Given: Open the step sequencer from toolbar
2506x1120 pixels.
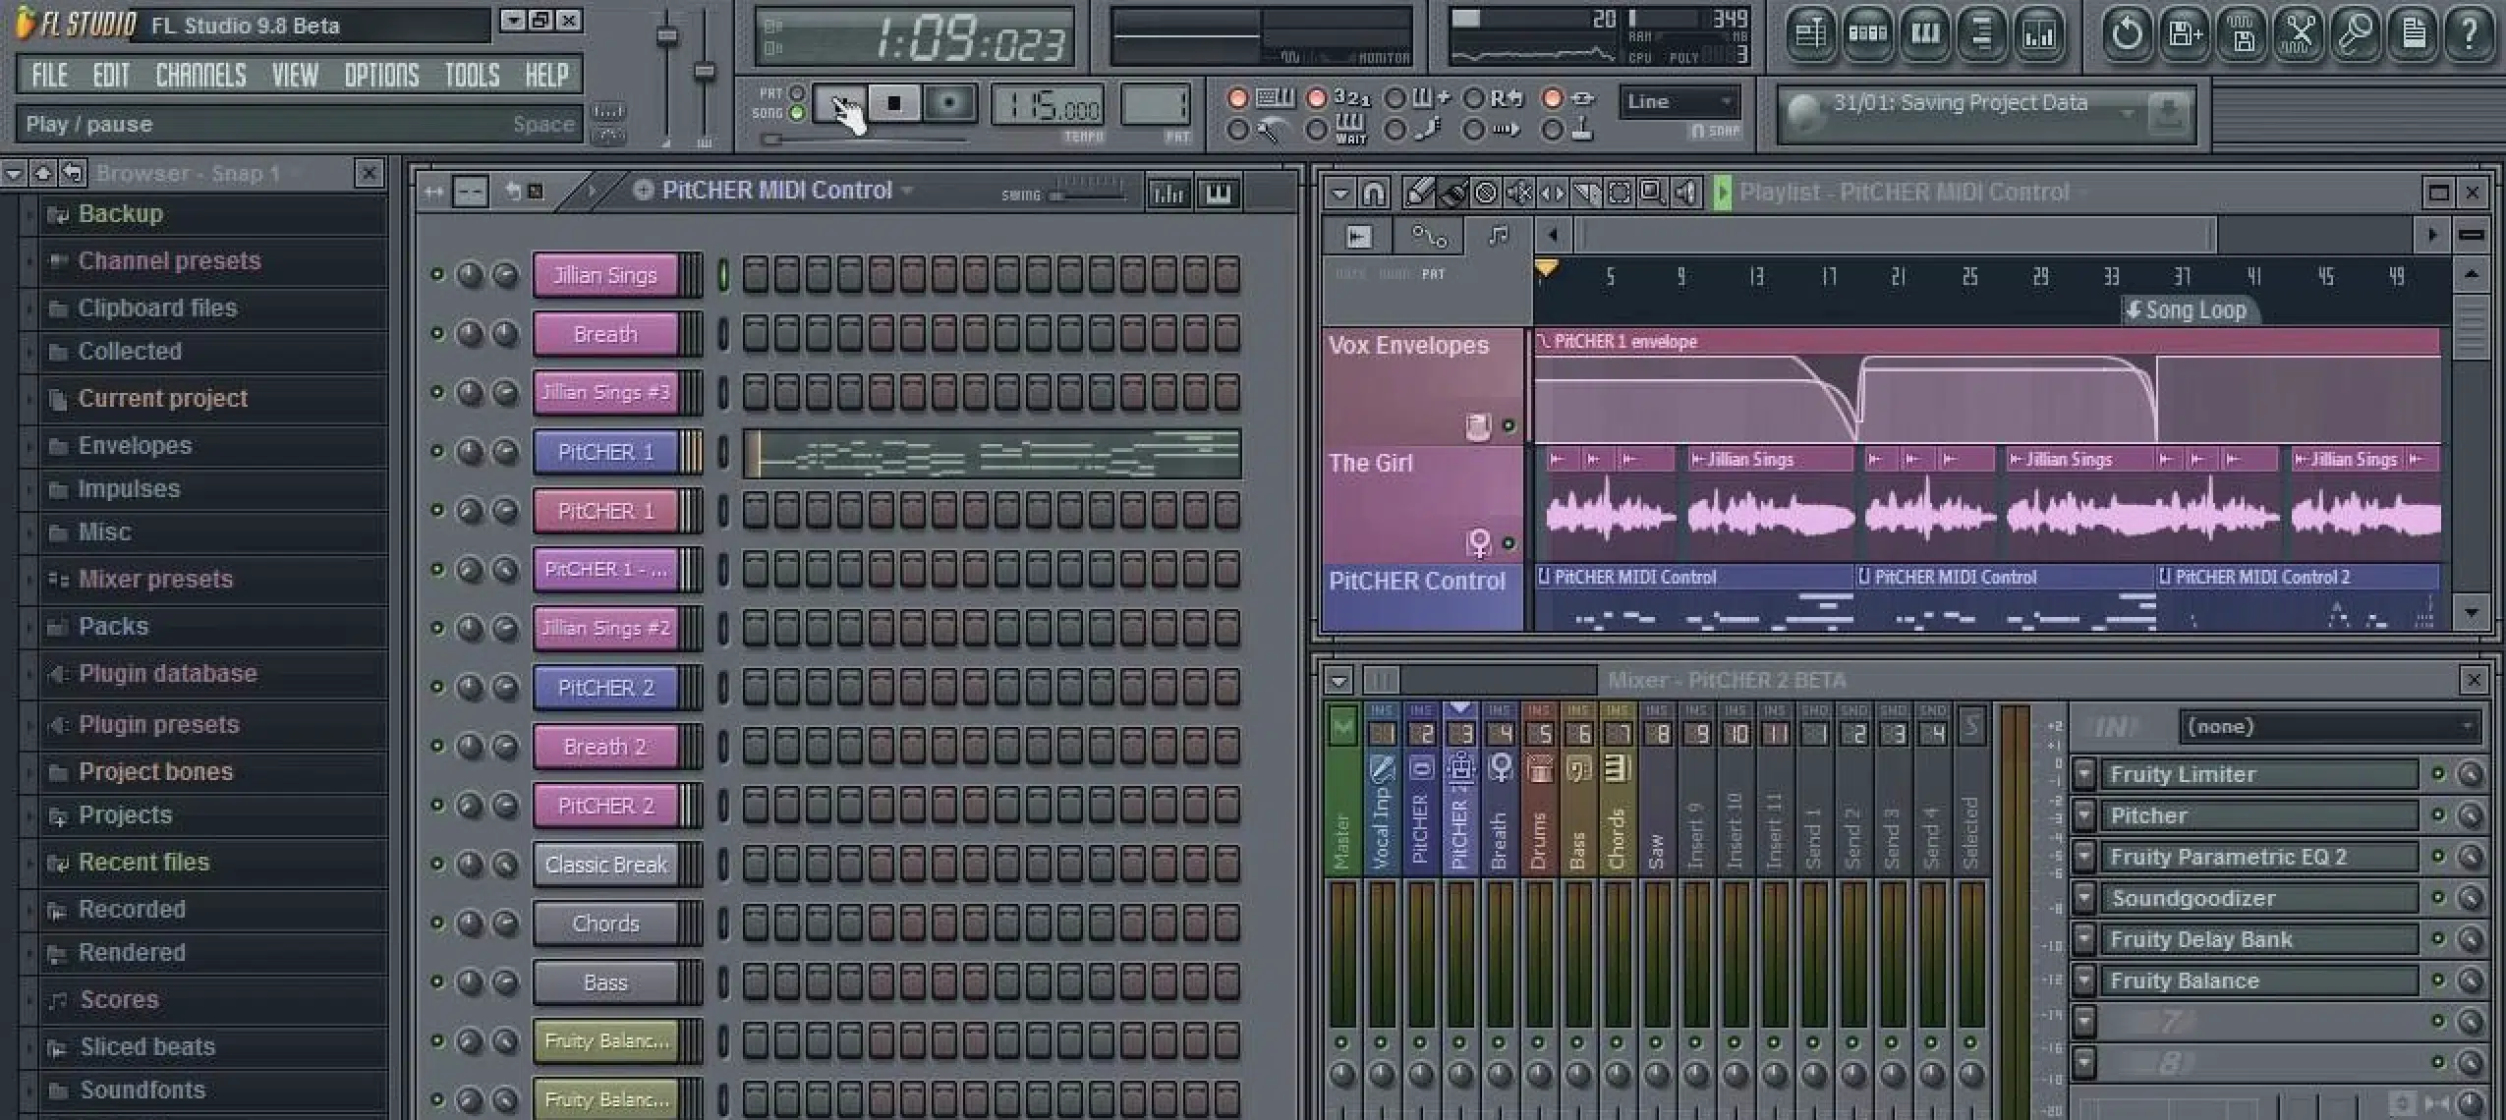Looking at the screenshot, I should 1867,35.
